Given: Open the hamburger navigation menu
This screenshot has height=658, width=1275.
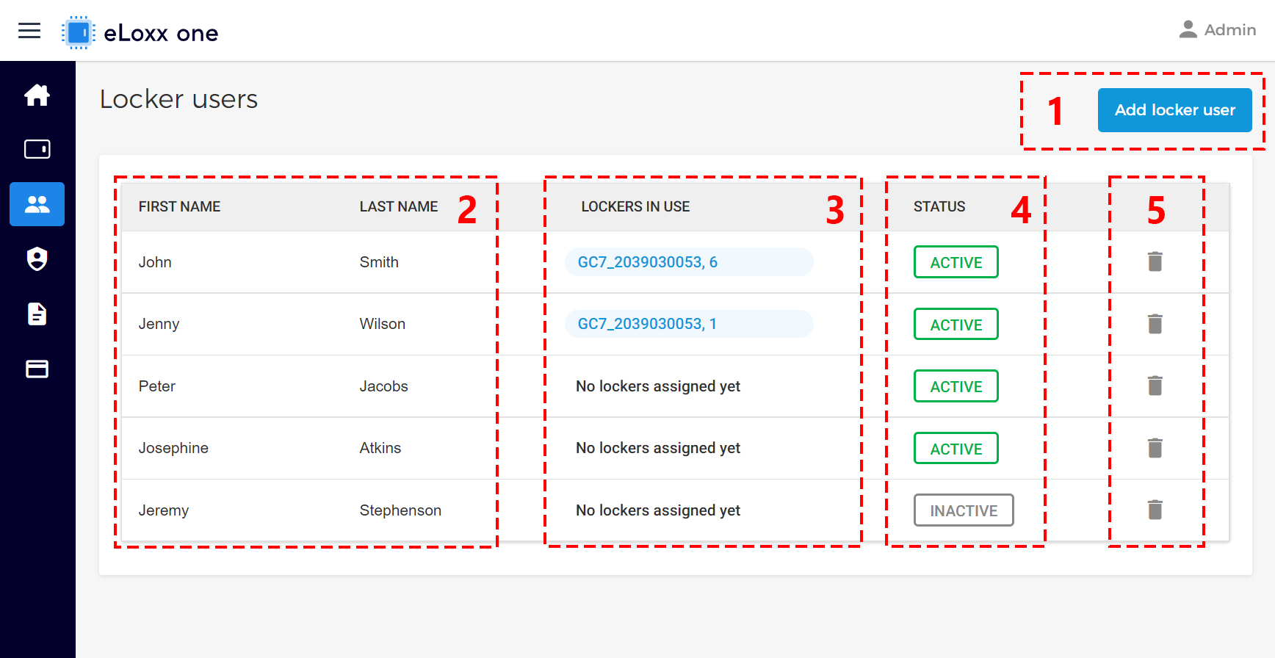Looking at the screenshot, I should coord(29,31).
